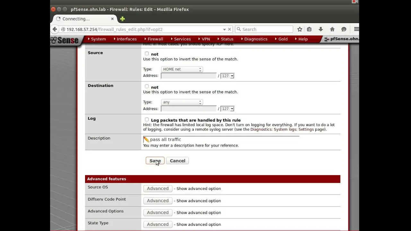Go to Firefox home page icon
This screenshot has height=231, width=411.
332,29
